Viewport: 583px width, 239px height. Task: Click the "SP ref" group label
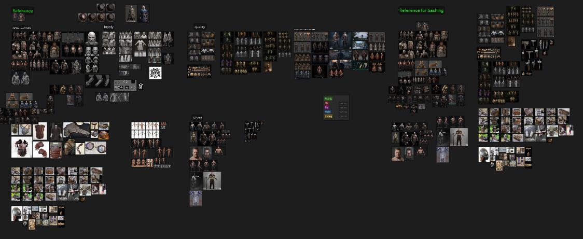click(197, 118)
